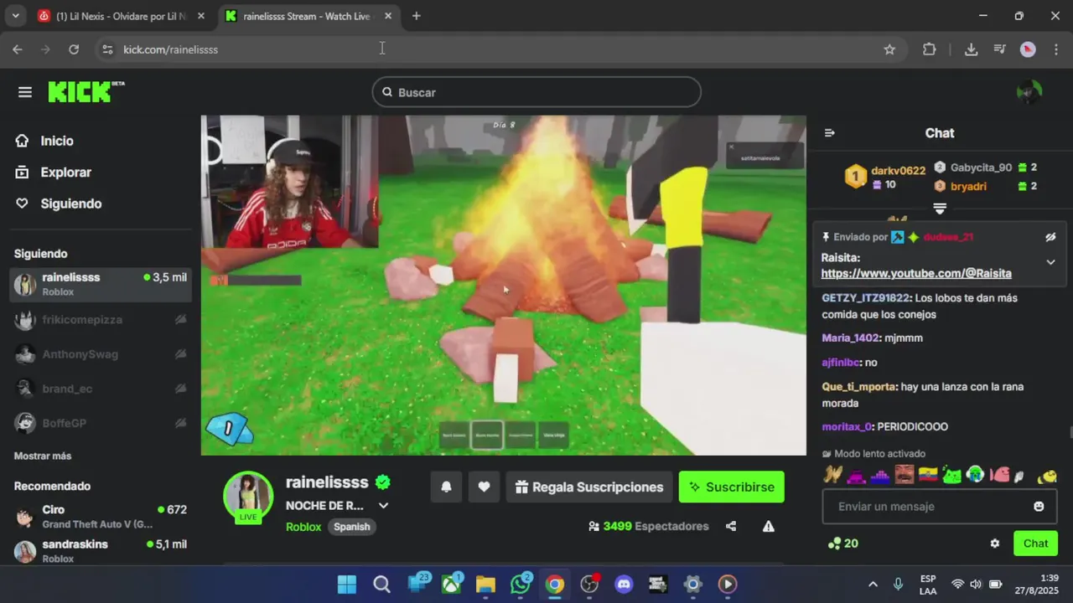Open OBS Studio from the taskbar
Screen dimensions: 1073x603
[589, 585]
